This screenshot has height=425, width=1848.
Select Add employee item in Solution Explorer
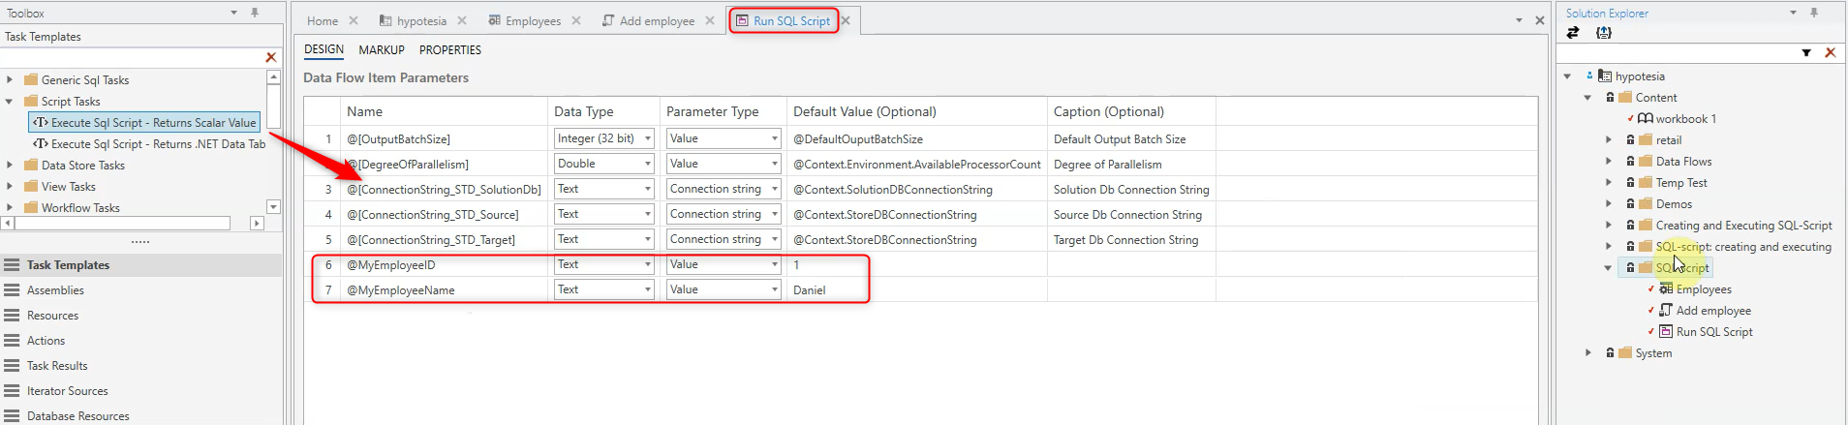(1712, 311)
